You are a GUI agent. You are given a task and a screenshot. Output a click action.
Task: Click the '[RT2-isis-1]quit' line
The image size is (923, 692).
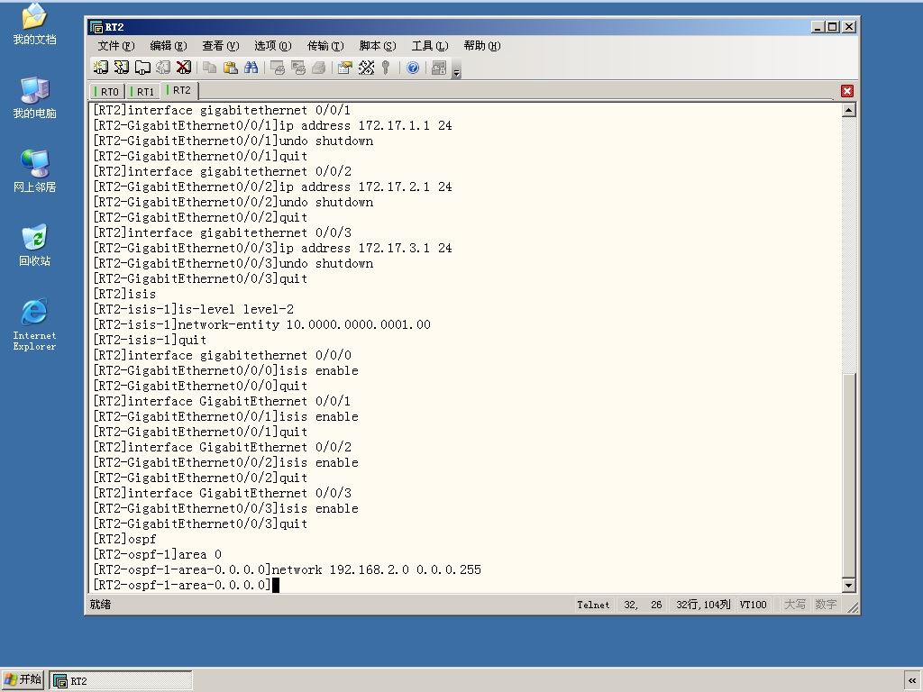[150, 340]
